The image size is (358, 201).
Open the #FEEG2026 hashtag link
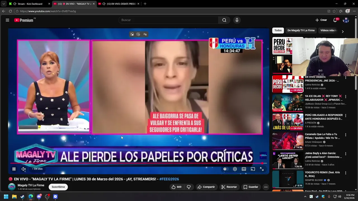click(x=169, y=179)
